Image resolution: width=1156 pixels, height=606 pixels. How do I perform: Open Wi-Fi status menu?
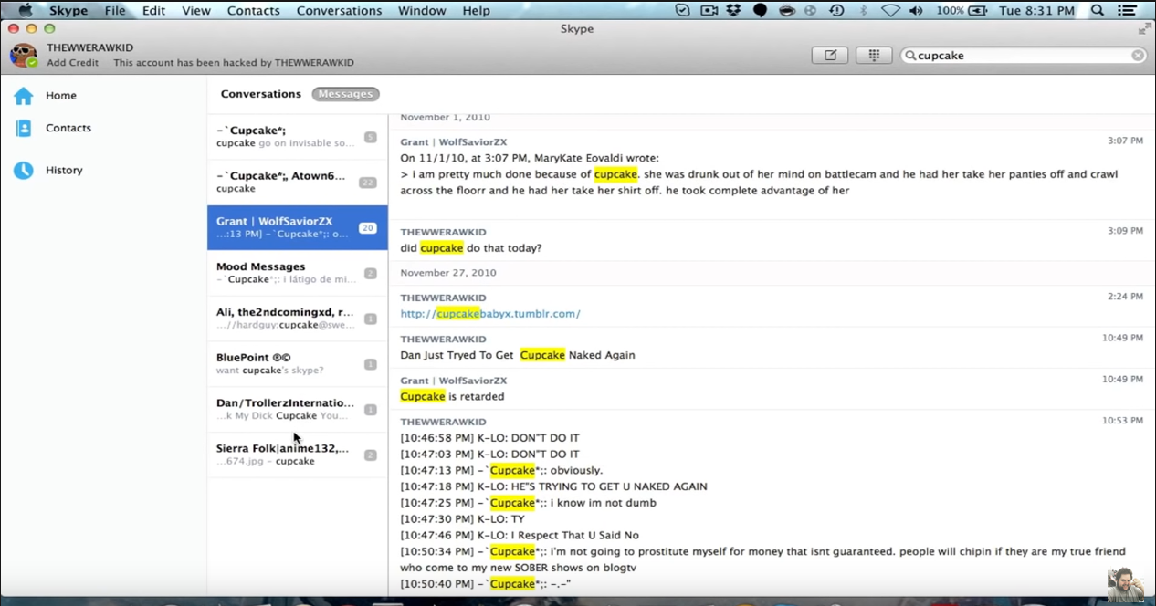tap(890, 11)
